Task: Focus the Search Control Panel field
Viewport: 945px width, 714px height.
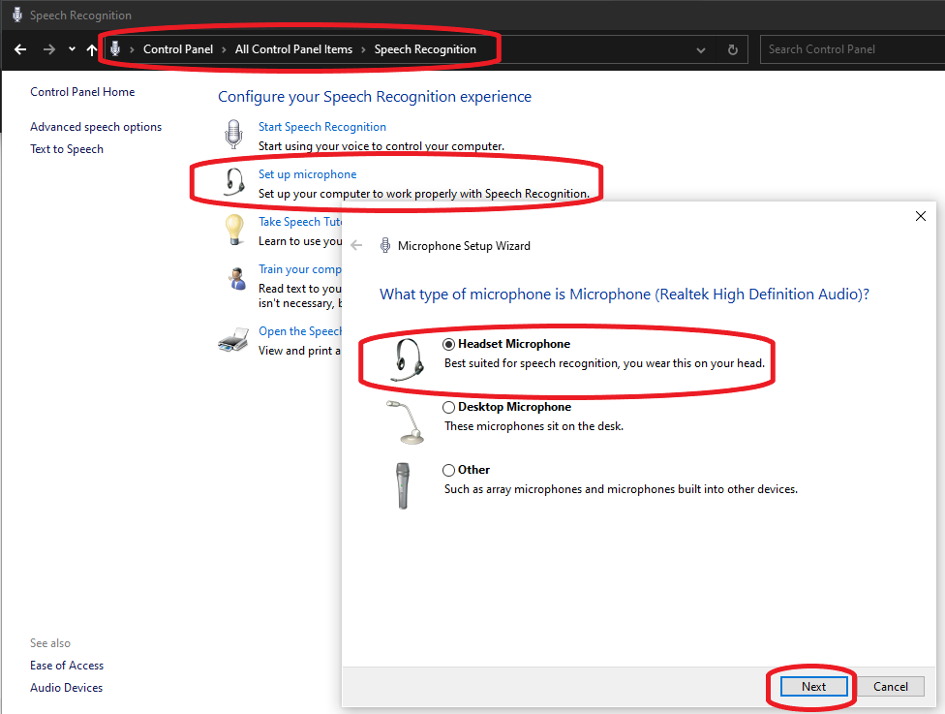Action: (852, 49)
